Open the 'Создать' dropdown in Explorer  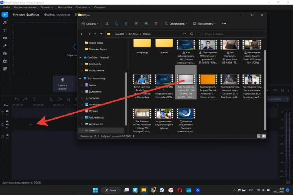pyautogui.click(x=89, y=23)
